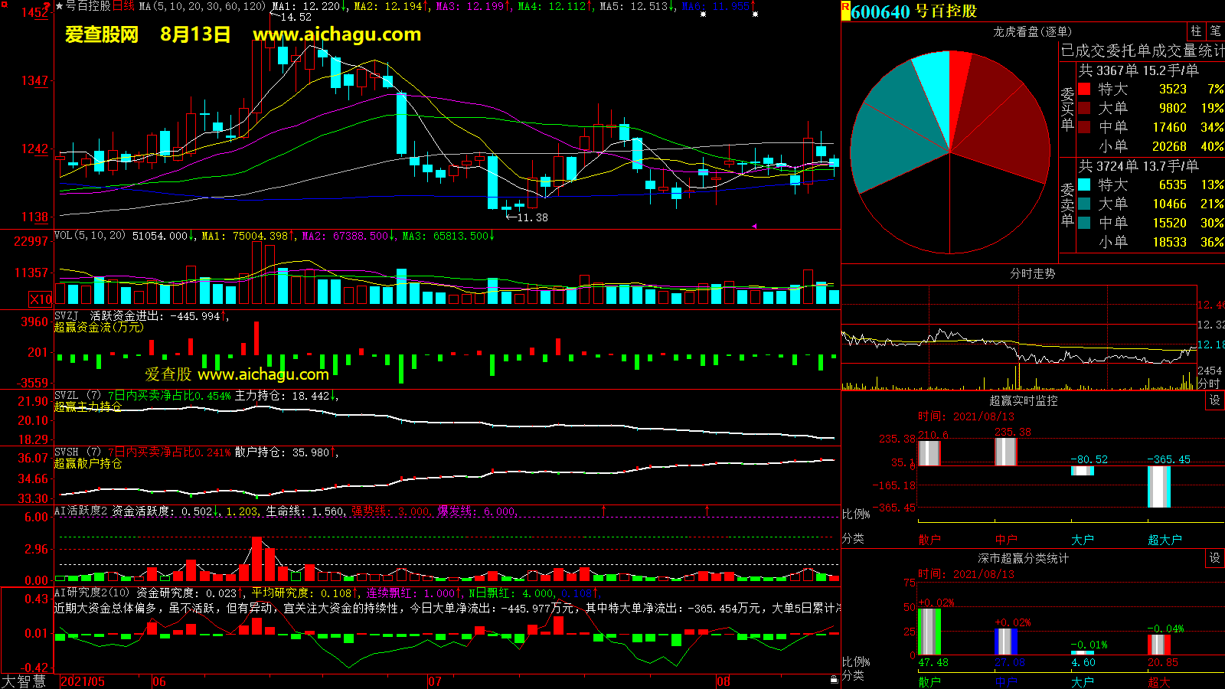Click the star icon before 号百控股 title
This screenshot has height=689, width=1225.
(x=60, y=6)
